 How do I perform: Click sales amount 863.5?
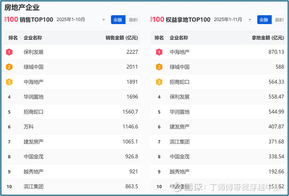[132, 186]
